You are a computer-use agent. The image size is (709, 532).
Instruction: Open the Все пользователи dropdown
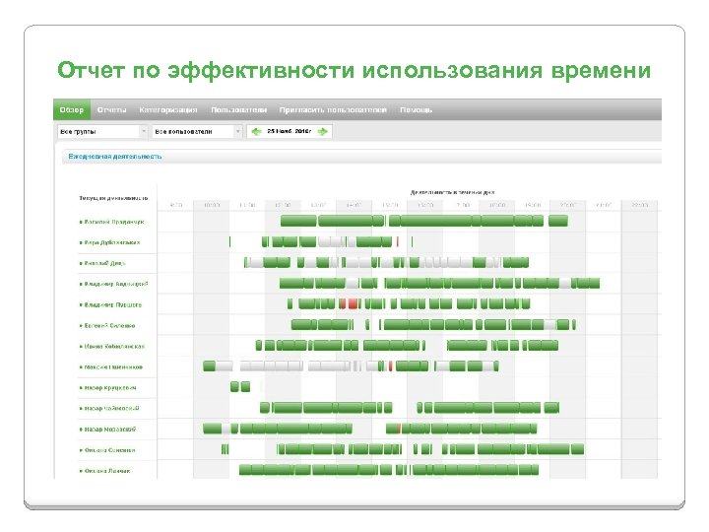click(197, 132)
